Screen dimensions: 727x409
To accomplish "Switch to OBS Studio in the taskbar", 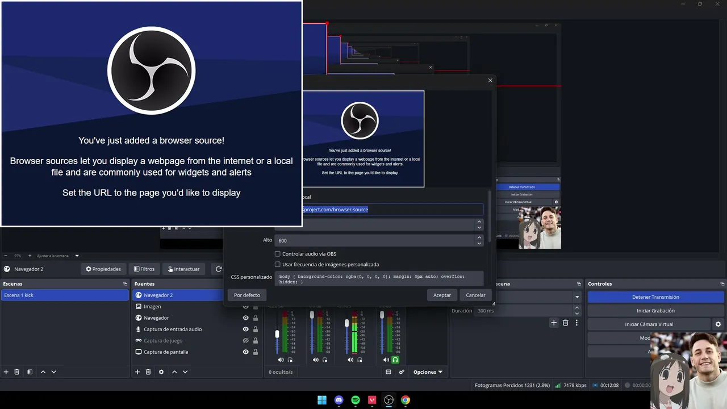I will coord(388,400).
